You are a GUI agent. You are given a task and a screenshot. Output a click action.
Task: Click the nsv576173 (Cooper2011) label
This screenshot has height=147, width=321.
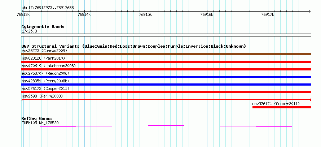click(45, 88)
